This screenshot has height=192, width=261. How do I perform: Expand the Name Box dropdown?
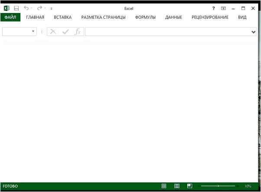(33, 31)
